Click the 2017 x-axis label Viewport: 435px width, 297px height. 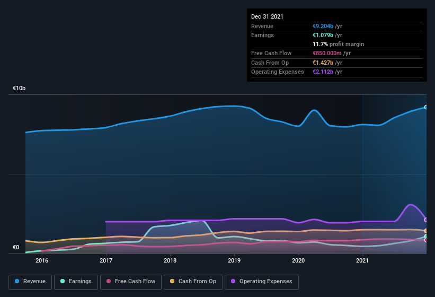(106, 260)
